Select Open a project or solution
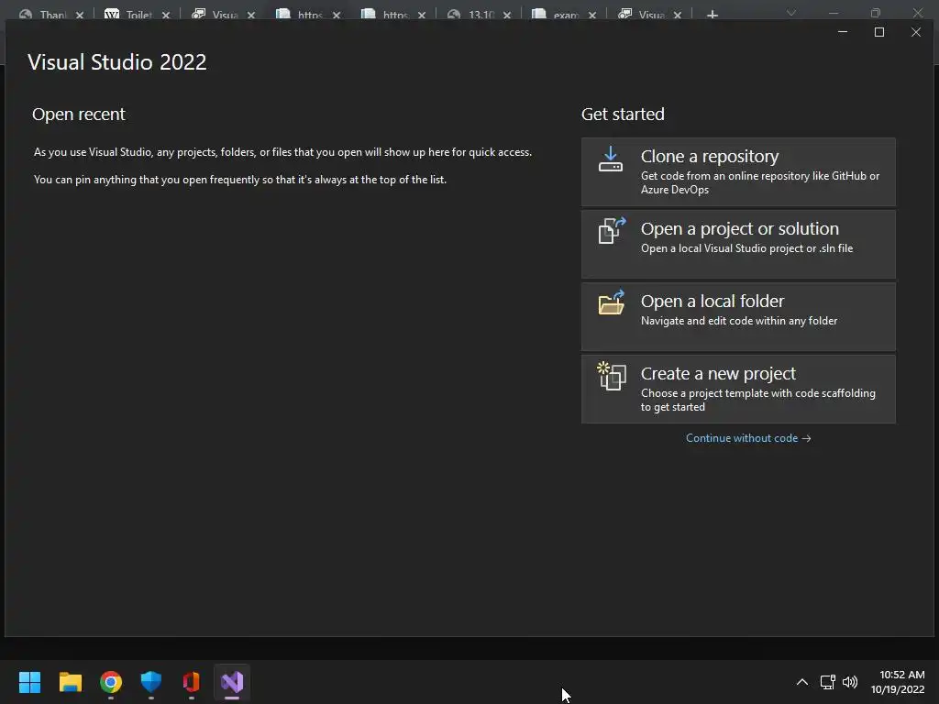 pyautogui.click(x=738, y=244)
